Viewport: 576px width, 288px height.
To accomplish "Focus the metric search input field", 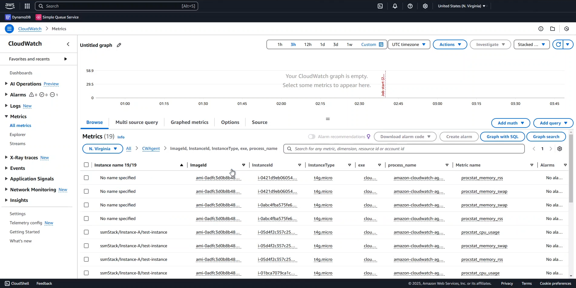I will click(406, 149).
